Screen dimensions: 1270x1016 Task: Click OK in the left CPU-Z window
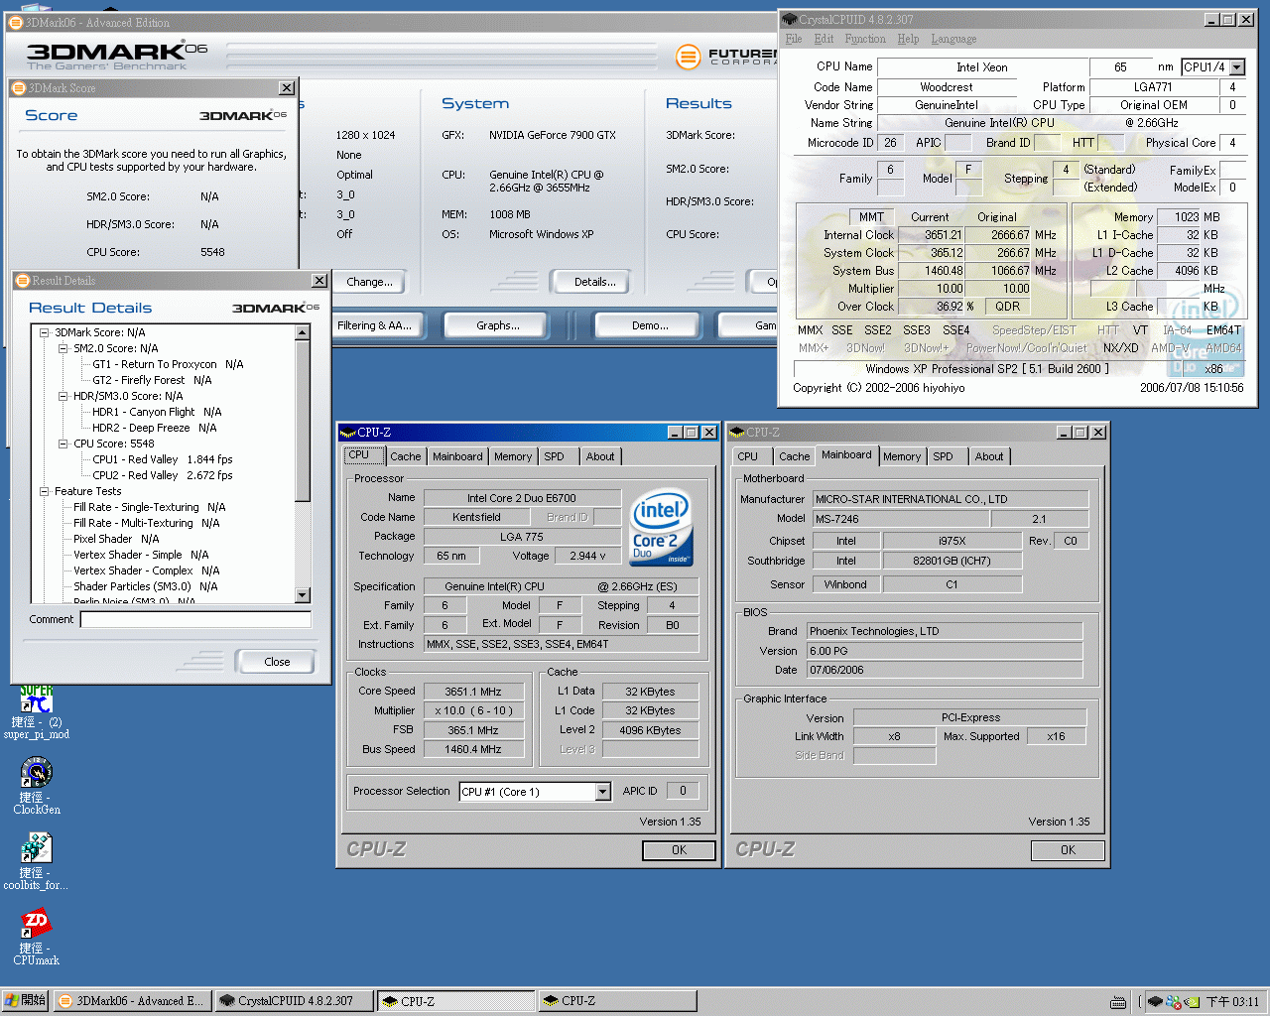(x=679, y=850)
